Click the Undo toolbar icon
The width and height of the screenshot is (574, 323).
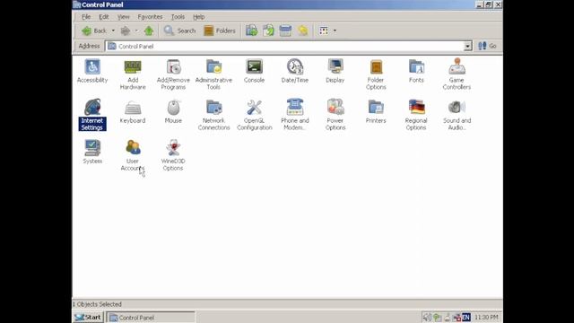point(303,31)
